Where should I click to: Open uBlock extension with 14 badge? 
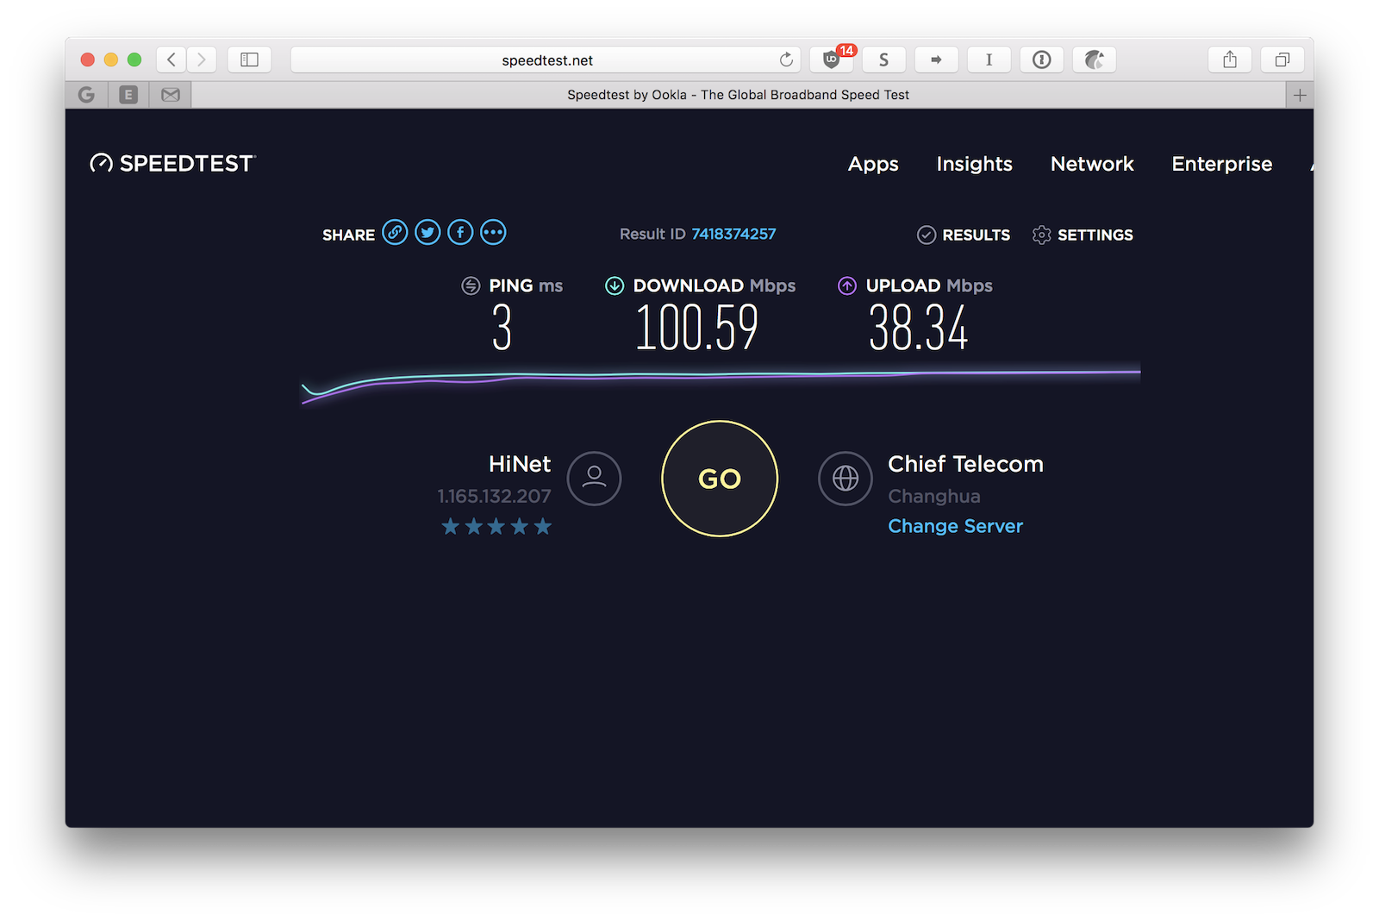[x=832, y=60]
